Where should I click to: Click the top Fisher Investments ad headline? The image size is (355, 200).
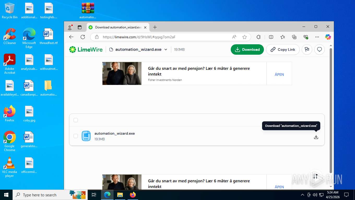point(199,71)
